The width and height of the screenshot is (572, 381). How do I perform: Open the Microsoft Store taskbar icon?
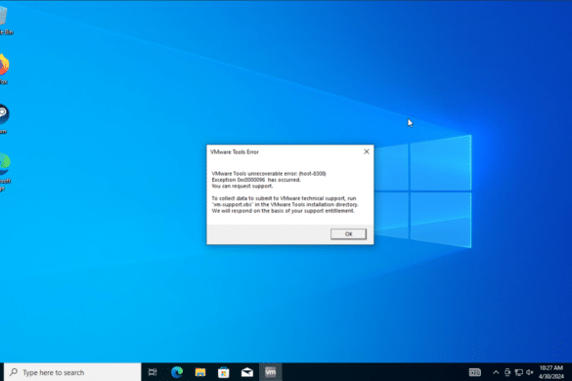click(x=224, y=372)
